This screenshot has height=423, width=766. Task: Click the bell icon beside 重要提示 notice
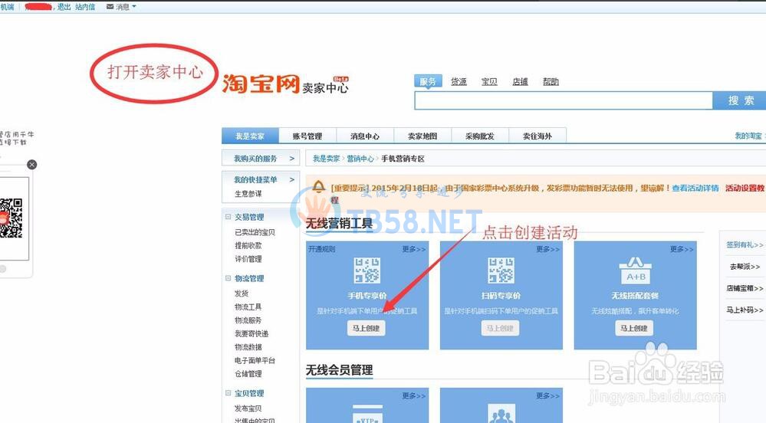tap(318, 186)
